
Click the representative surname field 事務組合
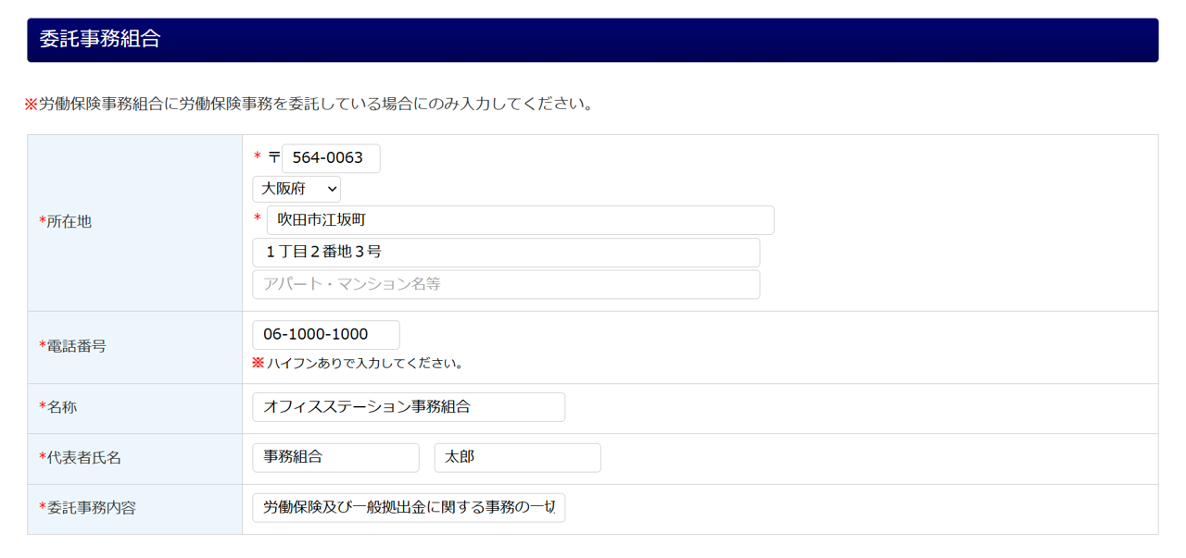click(x=335, y=458)
